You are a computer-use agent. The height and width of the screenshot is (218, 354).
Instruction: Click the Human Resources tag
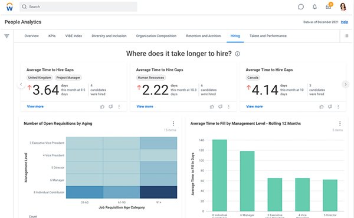pyautogui.click(x=151, y=78)
